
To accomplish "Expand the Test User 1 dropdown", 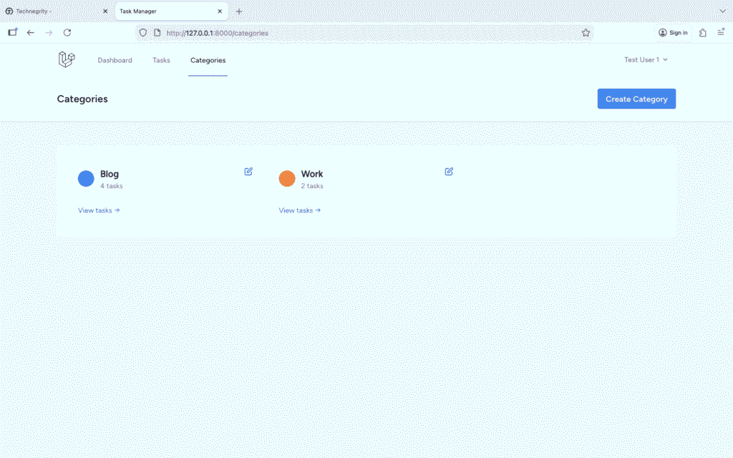I will tap(646, 60).
